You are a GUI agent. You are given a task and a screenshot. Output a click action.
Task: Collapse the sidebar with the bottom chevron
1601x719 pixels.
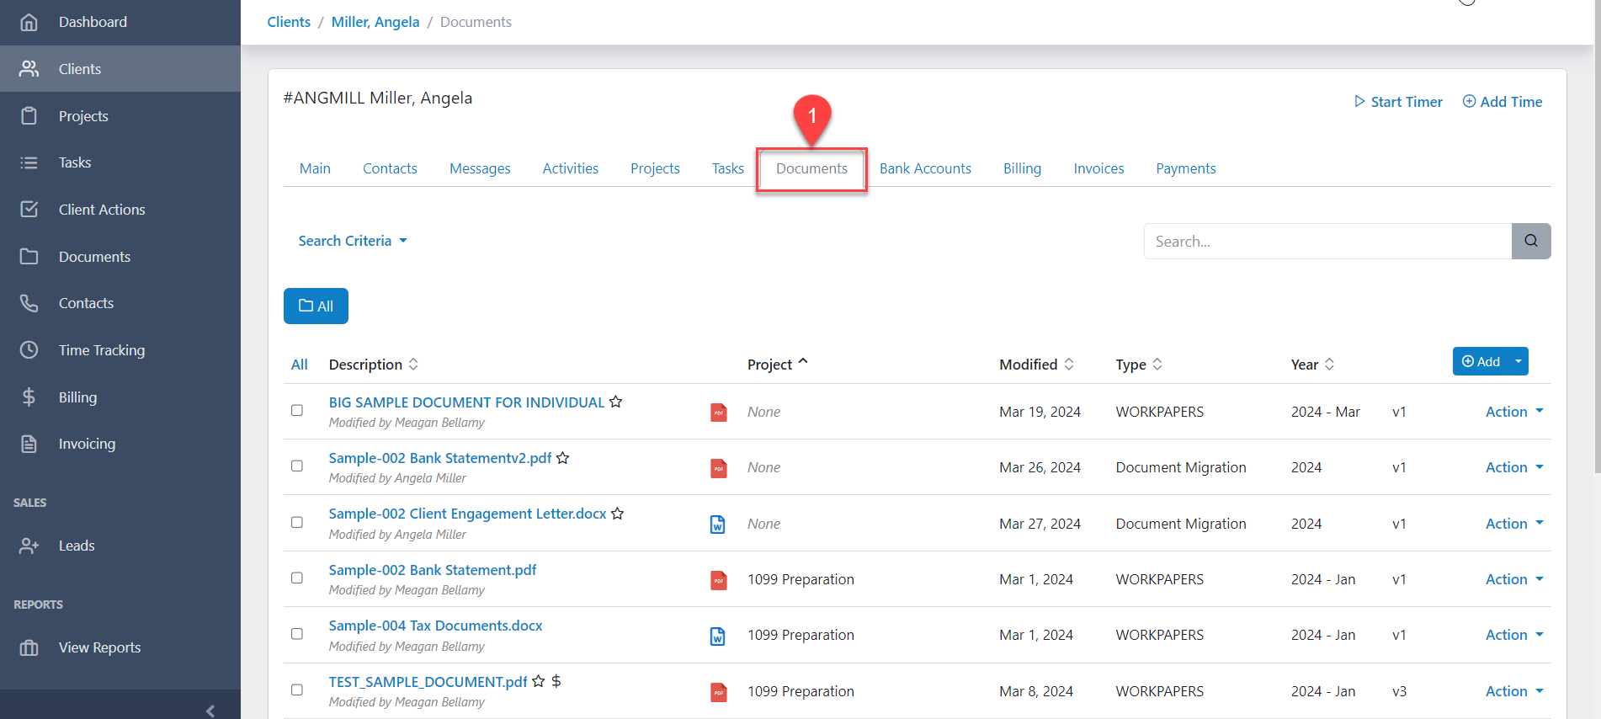pos(210,710)
